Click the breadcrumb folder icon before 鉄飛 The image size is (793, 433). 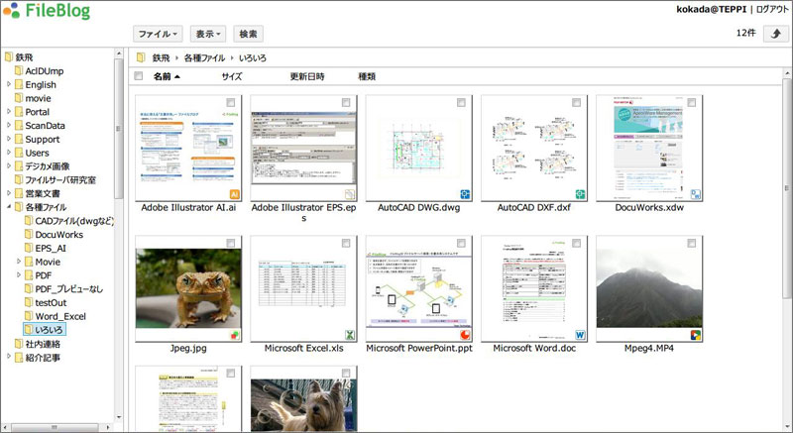pos(142,58)
